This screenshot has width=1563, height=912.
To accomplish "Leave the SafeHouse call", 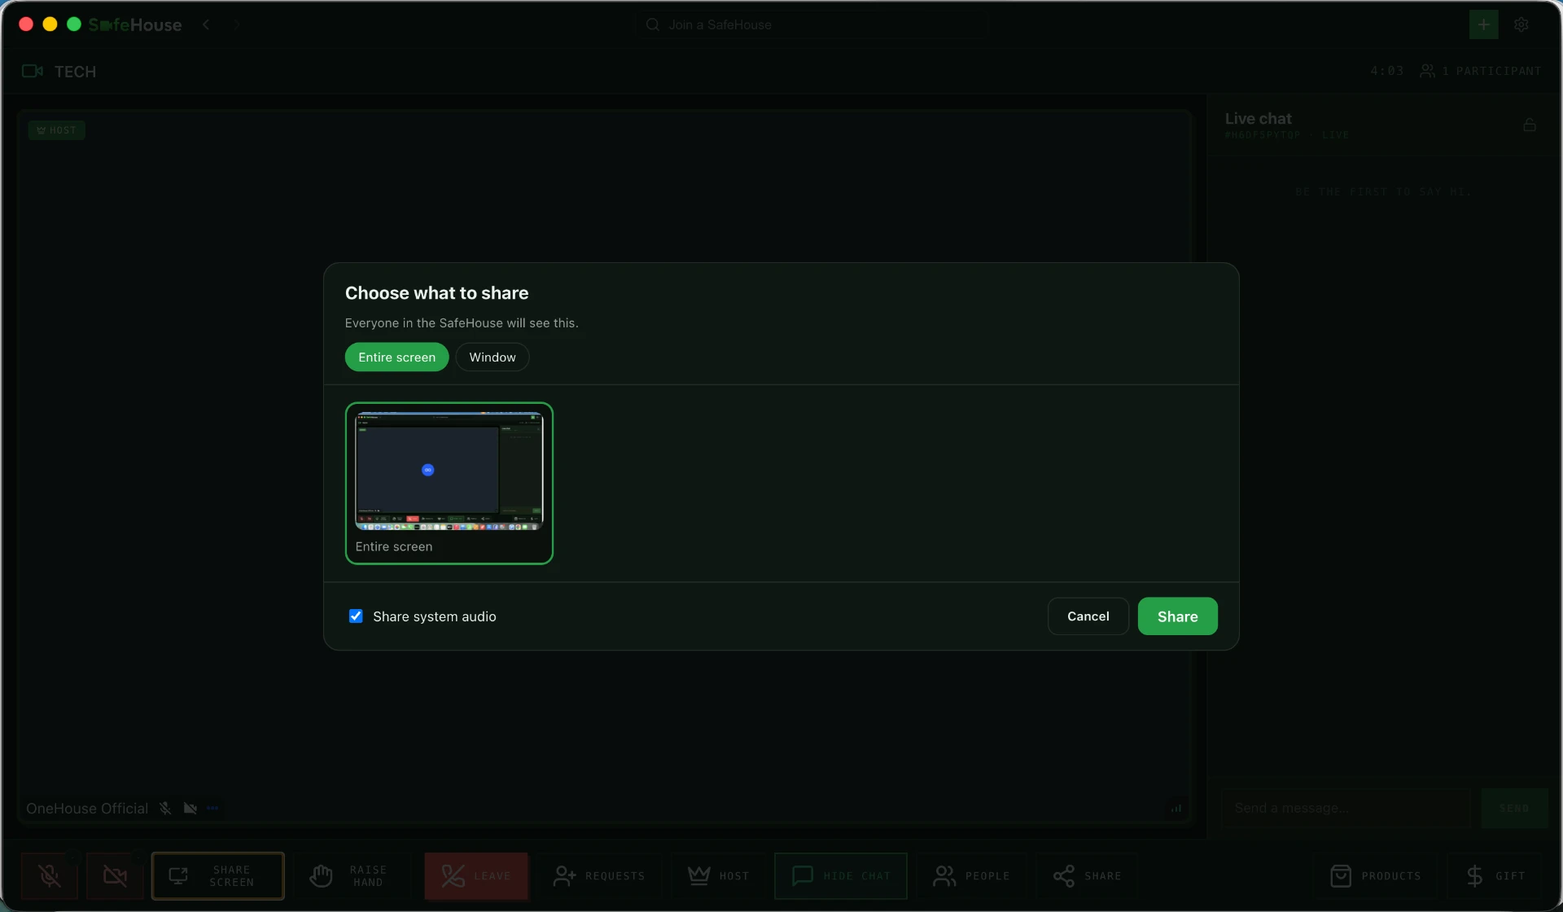I will tap(476, 876).
